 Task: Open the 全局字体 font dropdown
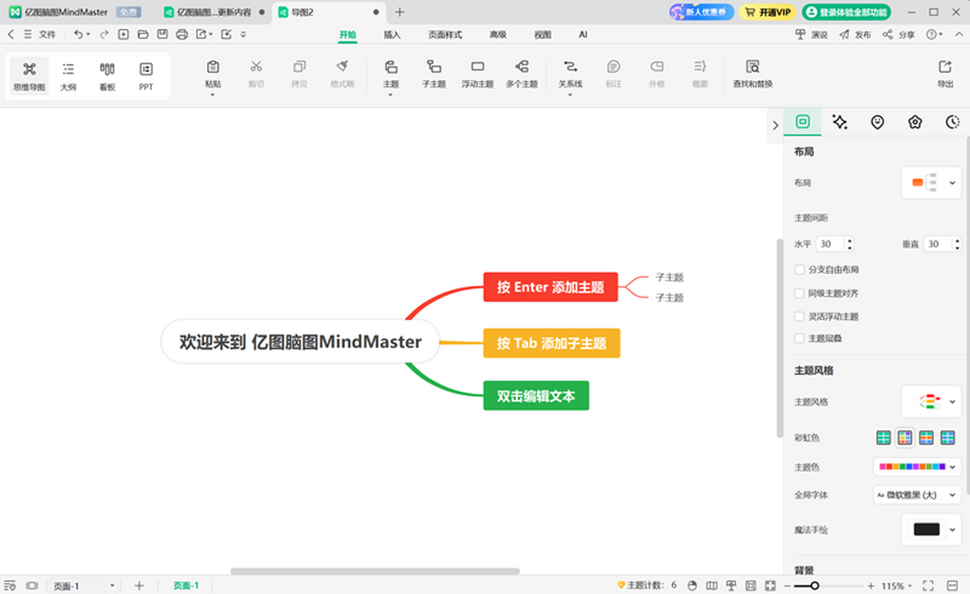pyautogui.click(x=917, y=495)
